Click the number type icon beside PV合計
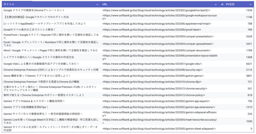The image size is (256, 134). (222, 4)
